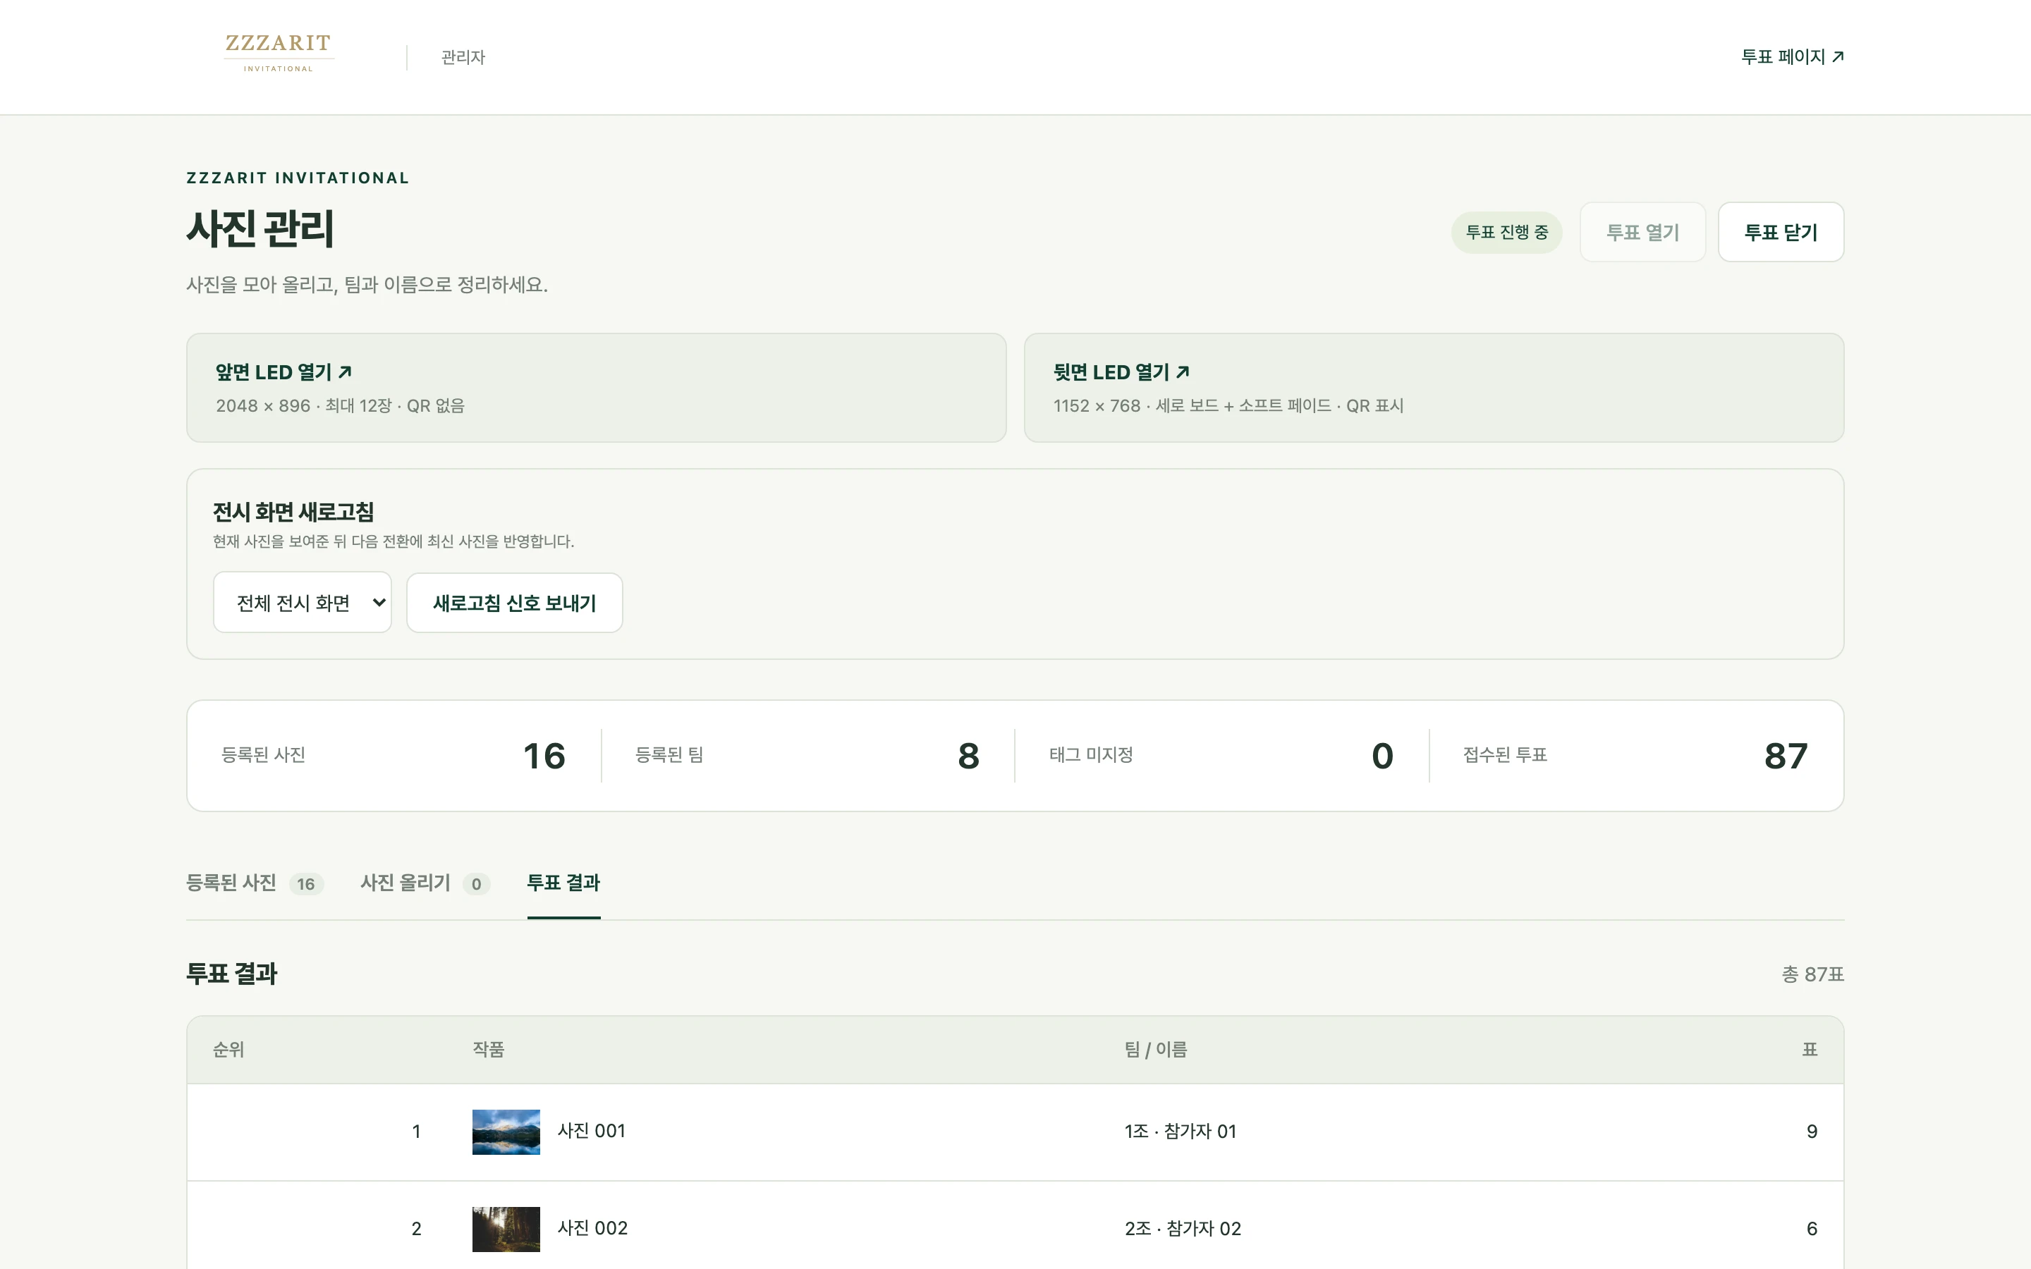Click the vote count 9 for 사진 001
Image resolution: width=2031 pixels, height=1269 pixels.
point(1812,1132)
